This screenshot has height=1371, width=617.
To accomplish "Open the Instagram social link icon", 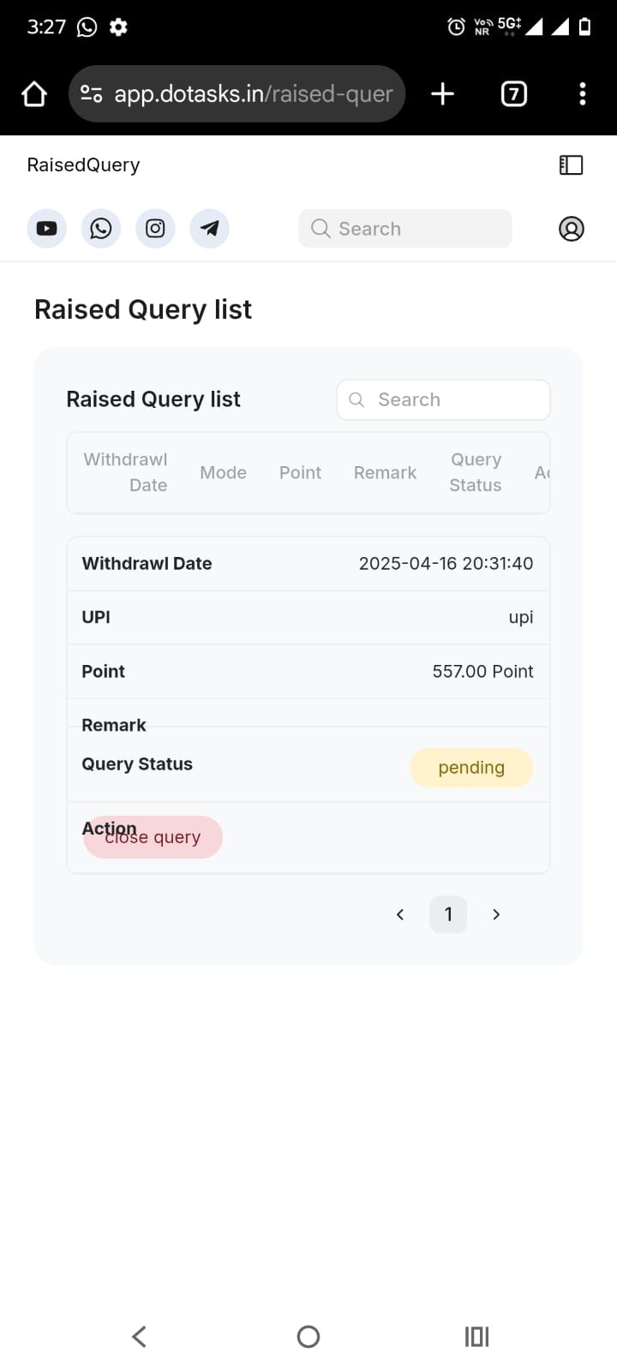I will [x=155, y=229].
